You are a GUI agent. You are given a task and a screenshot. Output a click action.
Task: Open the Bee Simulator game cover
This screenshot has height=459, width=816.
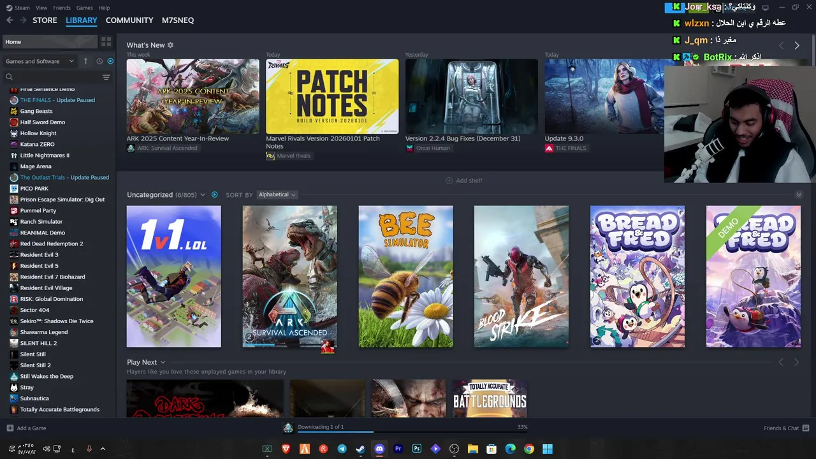click(405, 277)
